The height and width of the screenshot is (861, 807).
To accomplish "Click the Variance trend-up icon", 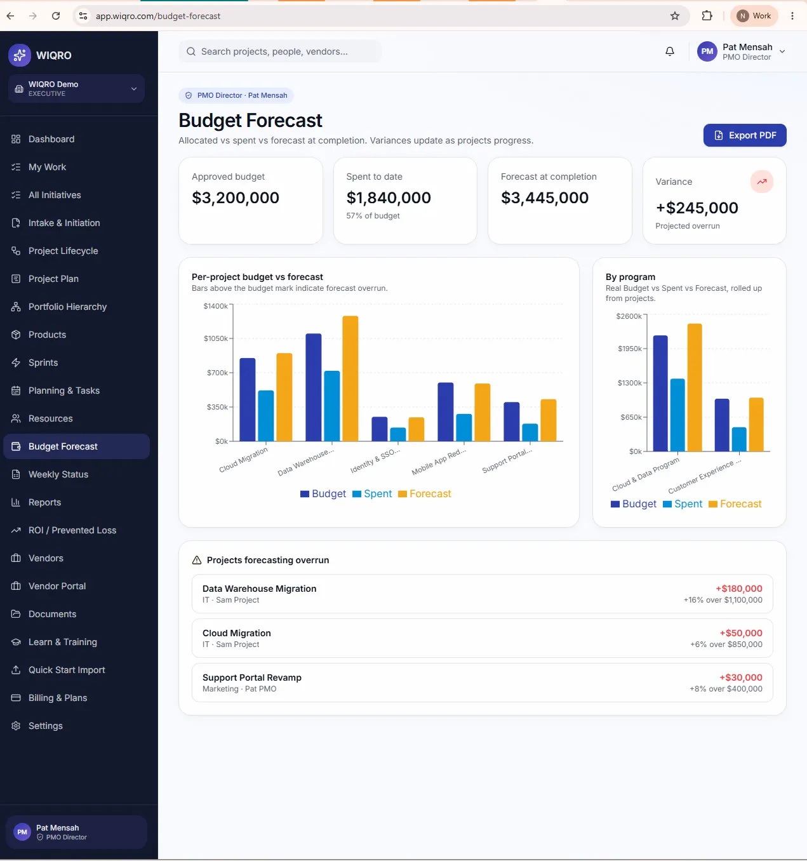I will pyautogui.click(x=762, y=182).
